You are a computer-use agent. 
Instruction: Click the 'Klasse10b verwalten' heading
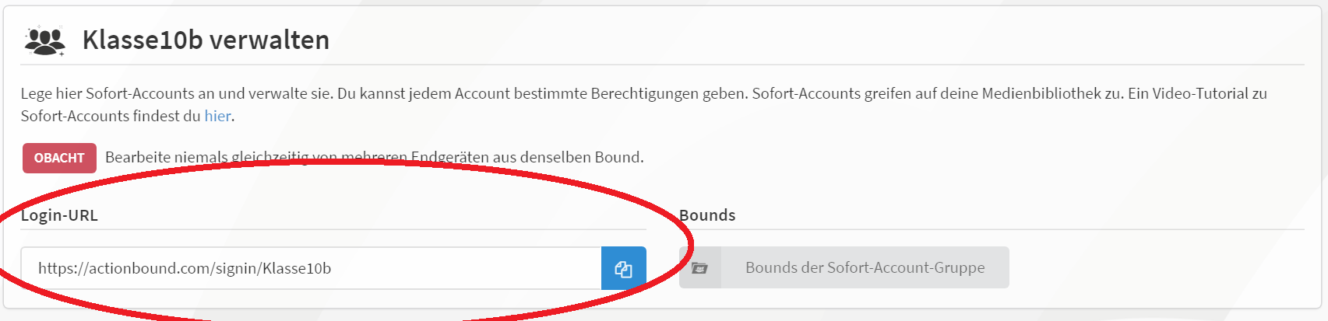click(206, 40)
